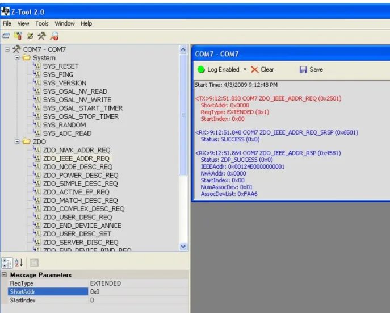This screenshot has height=313, width=390.
Task: Click the command icon next to SYS_ADC_READ
Action: coord(36,132)
